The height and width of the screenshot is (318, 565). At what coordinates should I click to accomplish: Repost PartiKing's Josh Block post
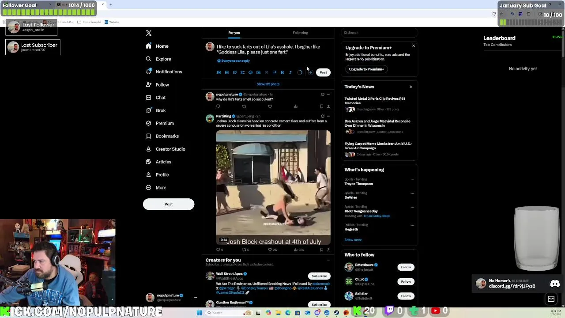click(244, 250)
